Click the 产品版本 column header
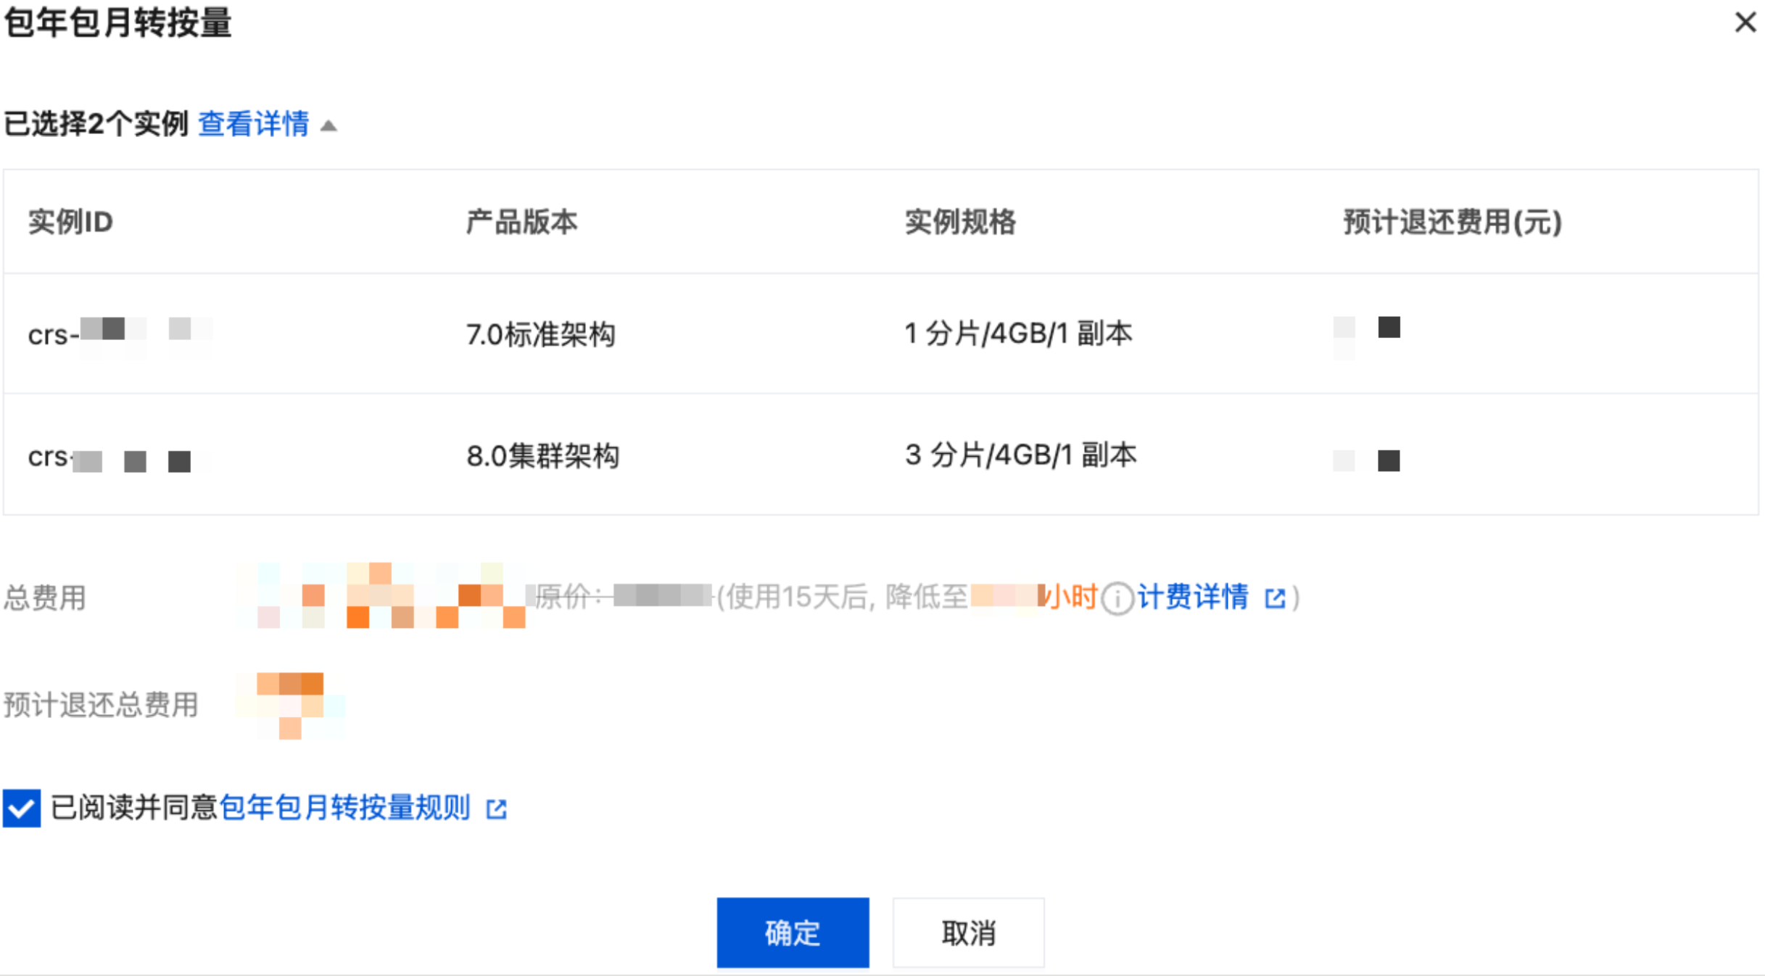Screen dimensions: 1765x976 click(521, 222)
